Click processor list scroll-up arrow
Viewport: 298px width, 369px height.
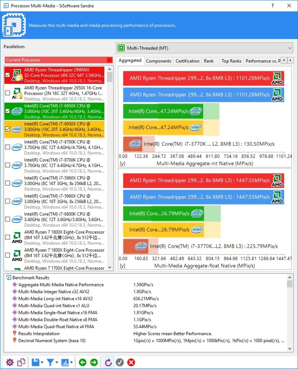[110, 69]
